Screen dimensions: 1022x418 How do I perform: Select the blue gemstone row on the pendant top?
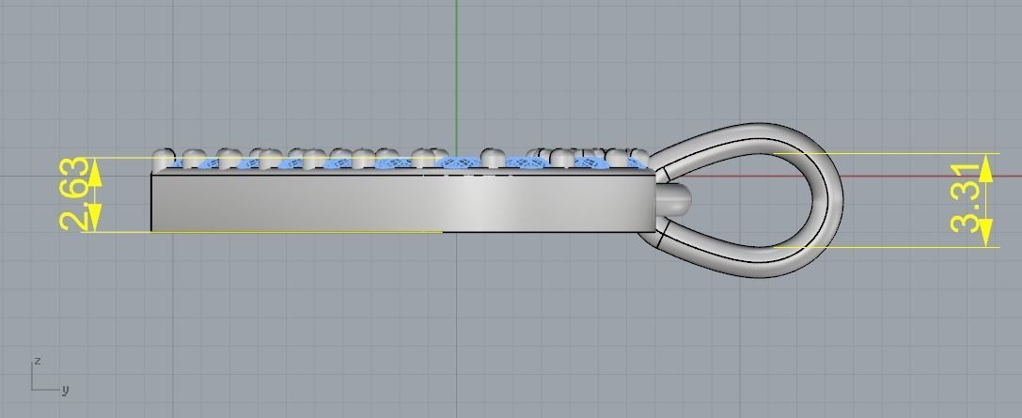click(409, 163)
